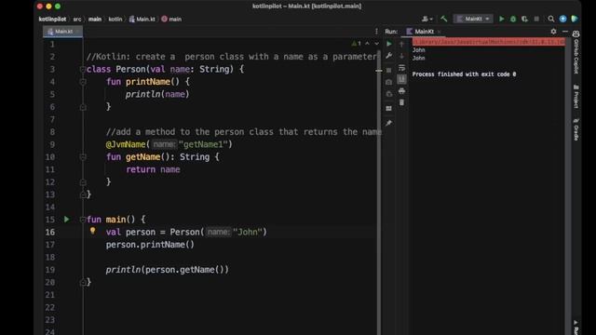Screen dimensions: 596x335
Task: Click the Down stack trace arrow in Run panel
Action: coord(401,56)
